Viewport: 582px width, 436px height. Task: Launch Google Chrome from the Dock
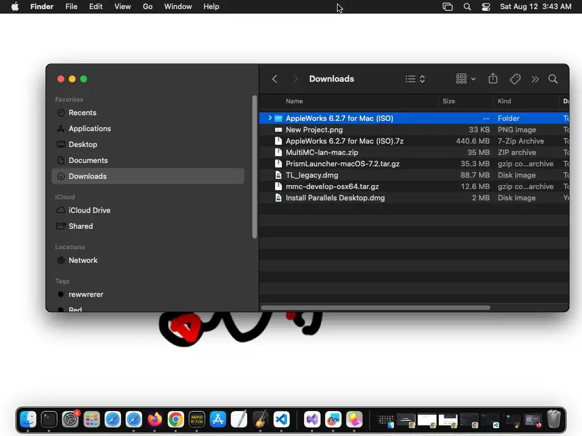click(x=176, y=420)
